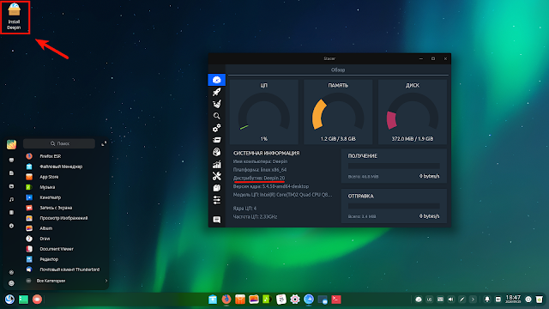Expand the tray arrow chevron
Viewport: 549px width, 309px height.
click(473, 300)
